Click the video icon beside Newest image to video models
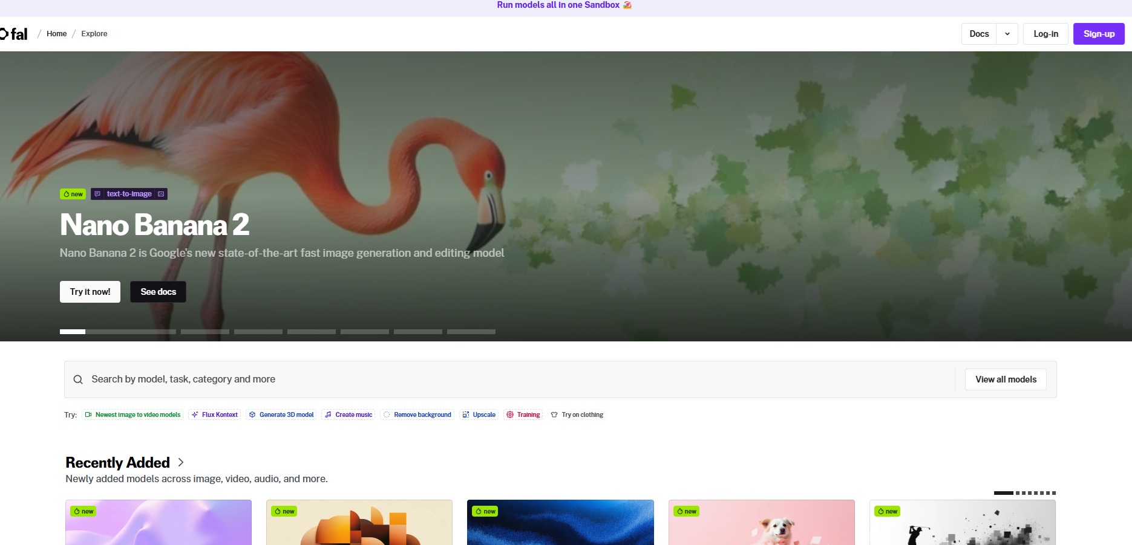 88,414
